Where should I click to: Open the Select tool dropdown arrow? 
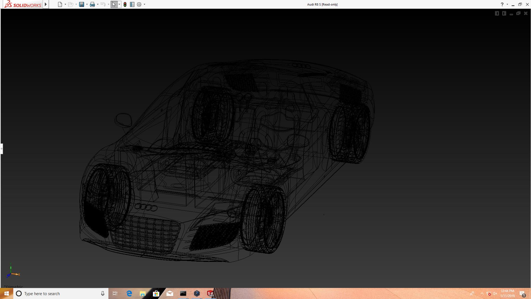point(119,4)
